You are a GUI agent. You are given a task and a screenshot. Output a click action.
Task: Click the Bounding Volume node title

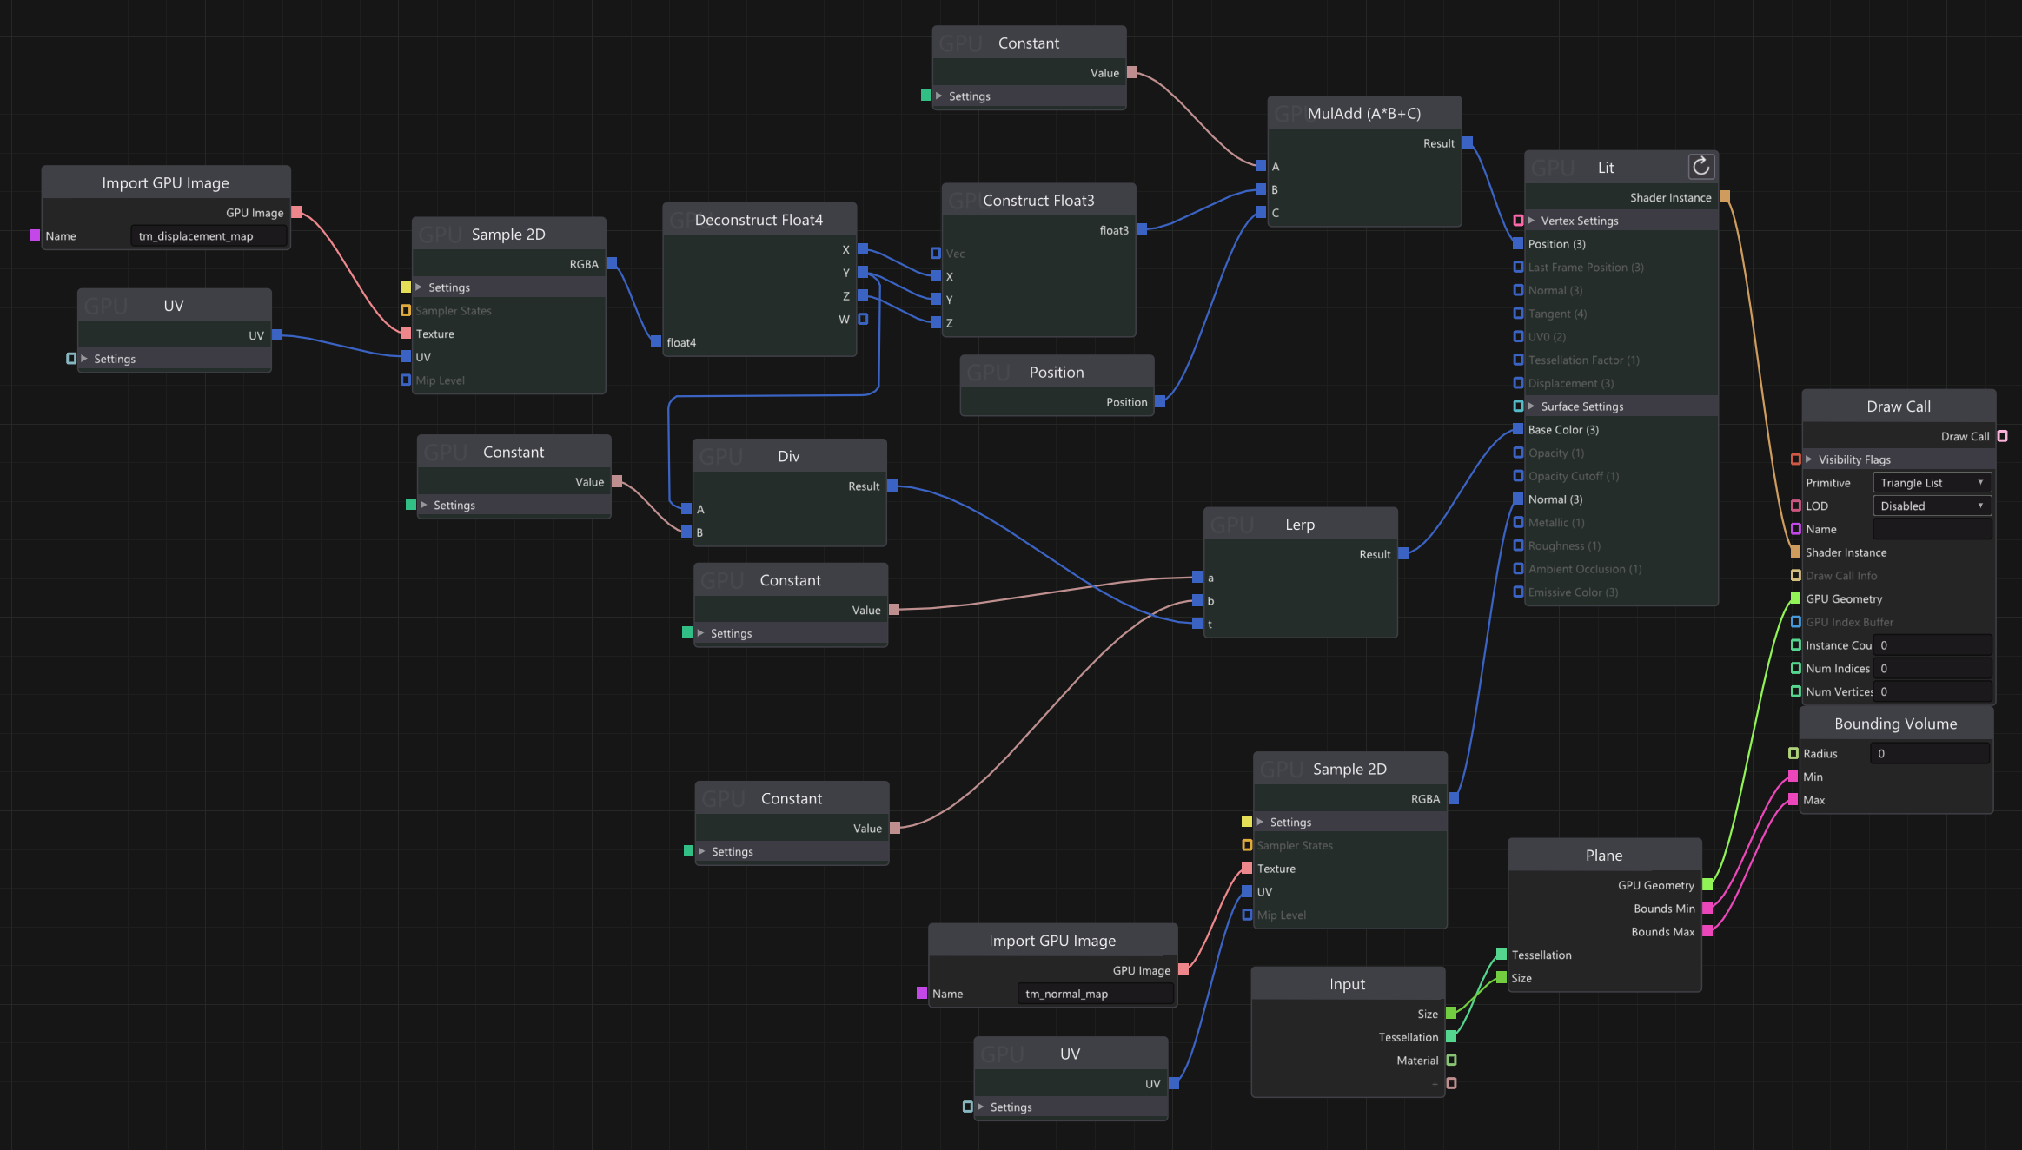click(x=1895, y=724)
